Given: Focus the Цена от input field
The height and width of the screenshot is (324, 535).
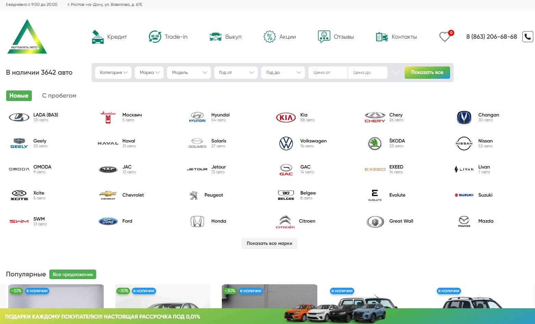Looking at the screenshot, I should tap(328, 73).
